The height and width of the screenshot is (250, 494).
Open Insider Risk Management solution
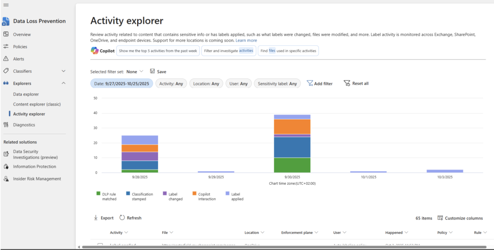[x=37, y=179]
